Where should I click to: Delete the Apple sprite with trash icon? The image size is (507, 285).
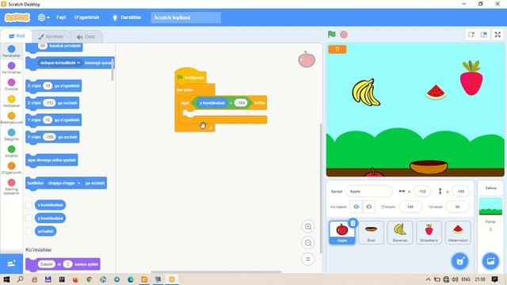353,223
